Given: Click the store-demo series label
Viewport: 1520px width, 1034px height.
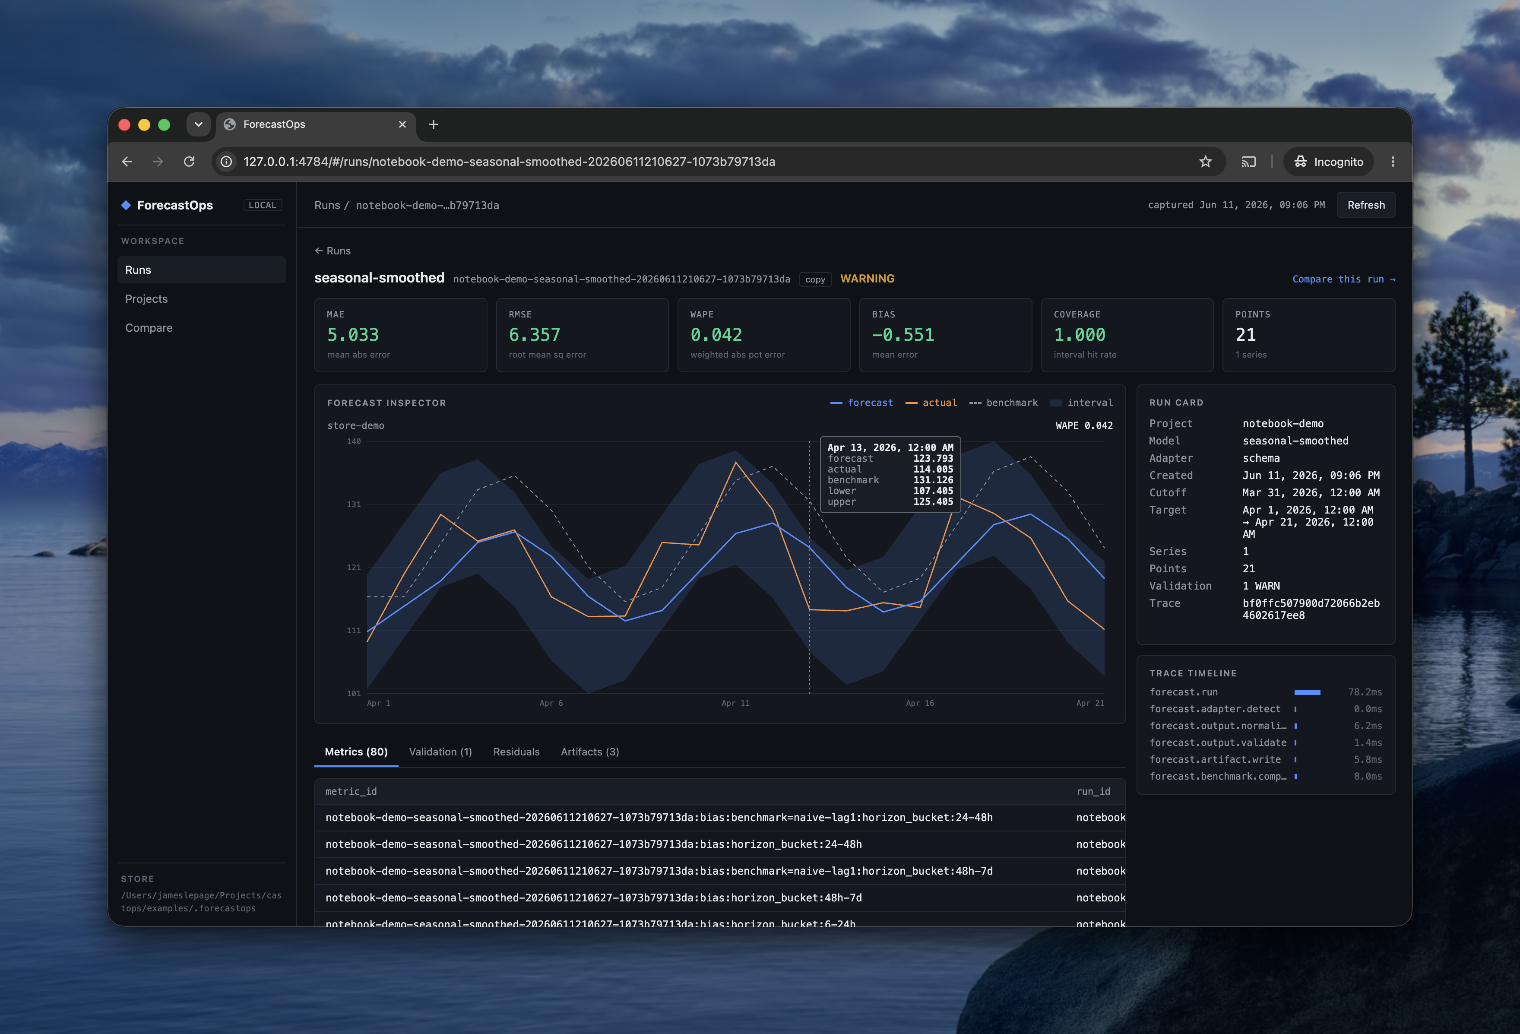Looking at the screenshot, I should [x=356, y=426].
